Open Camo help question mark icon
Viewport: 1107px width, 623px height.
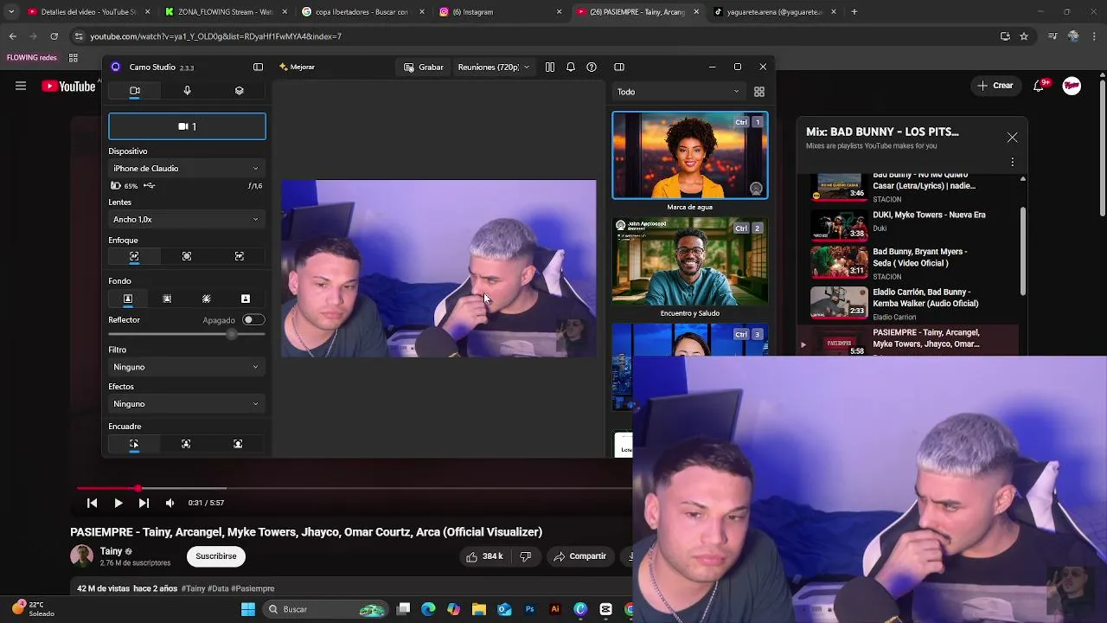(x=592, y=67)
